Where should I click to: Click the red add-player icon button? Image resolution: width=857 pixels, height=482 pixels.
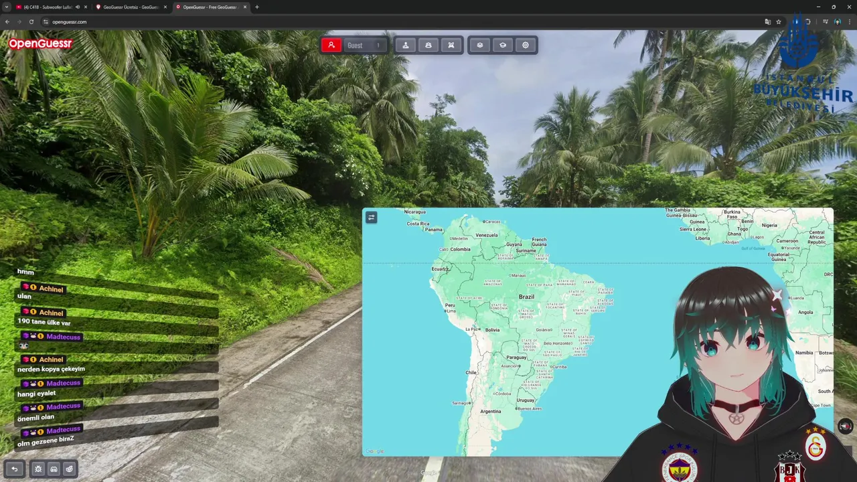(x=331, y=45)
